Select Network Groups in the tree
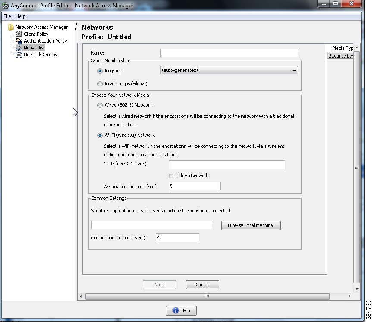Viewport: 372px width, 322px height. 41,55
